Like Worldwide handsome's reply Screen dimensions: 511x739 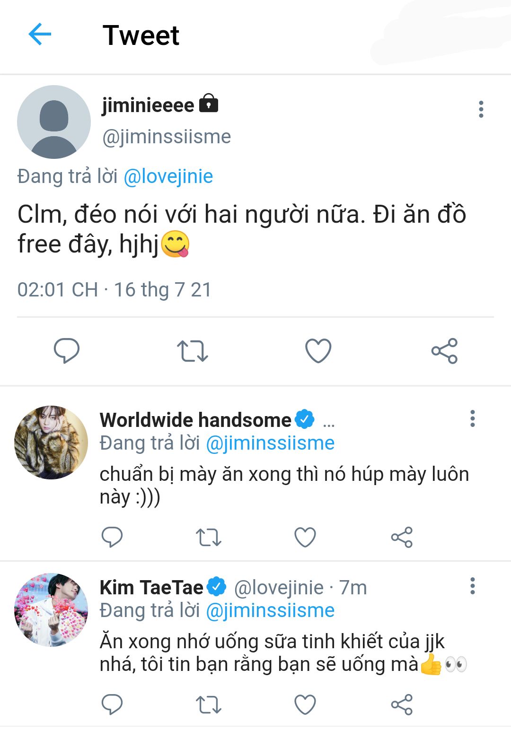click(305, 537)
